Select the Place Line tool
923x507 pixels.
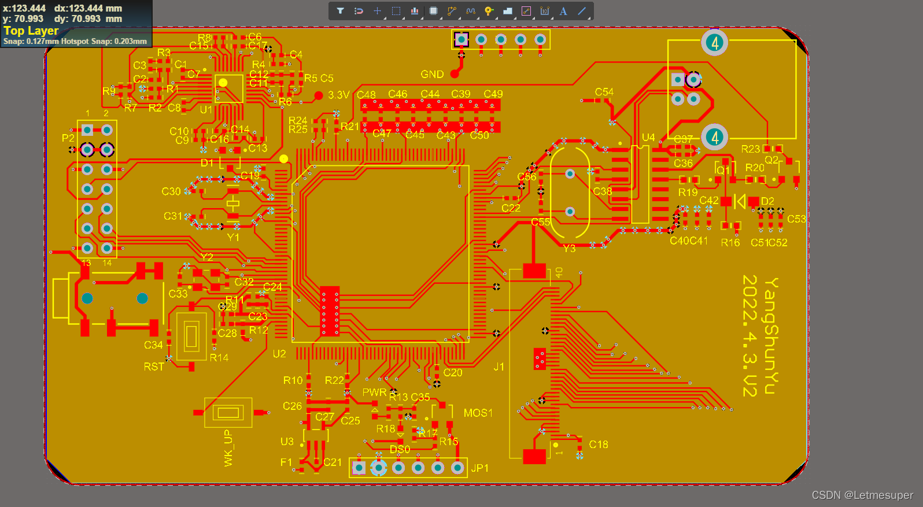tap(582, 11)
